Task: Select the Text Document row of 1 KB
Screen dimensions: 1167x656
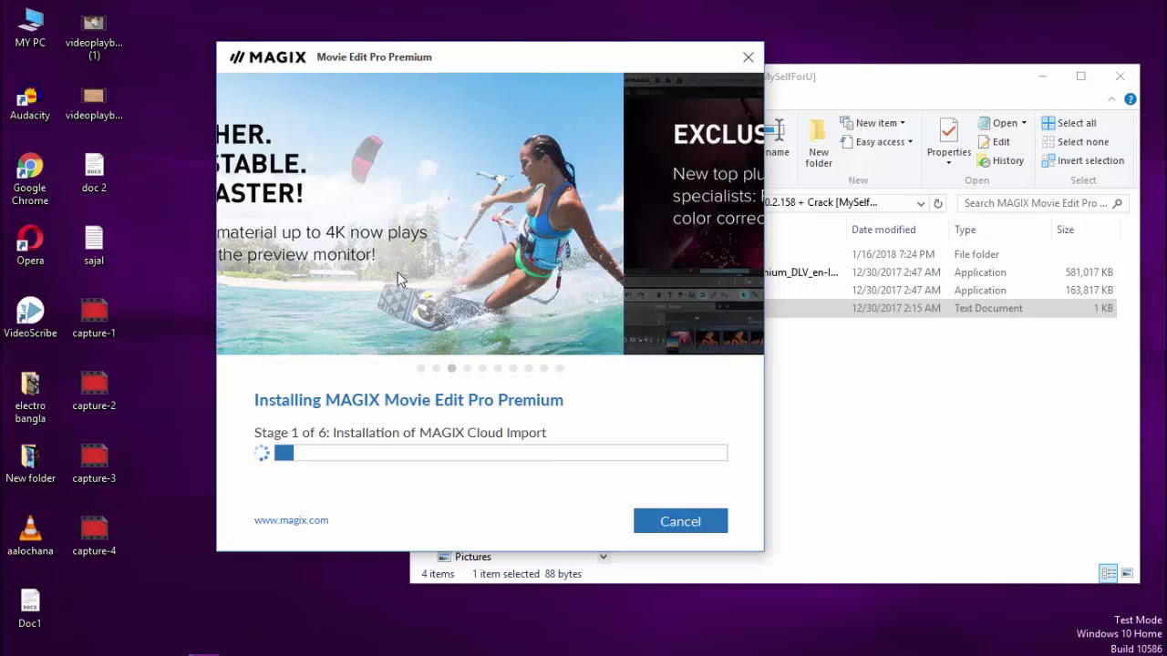Action: tap(940, 308)
